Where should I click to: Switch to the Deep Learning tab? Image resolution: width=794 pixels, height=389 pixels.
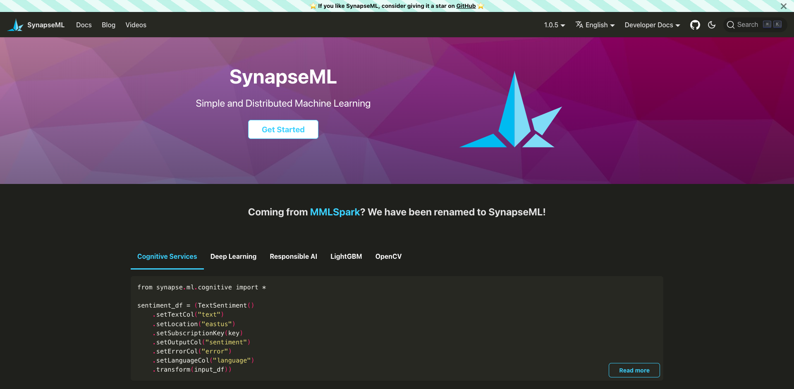coord(233,256)
